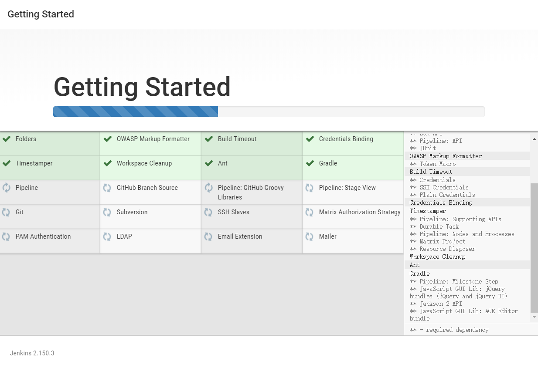Screen dimensions: 538x368
Task: Select the Gradle tile label
Action: [328, 163]
